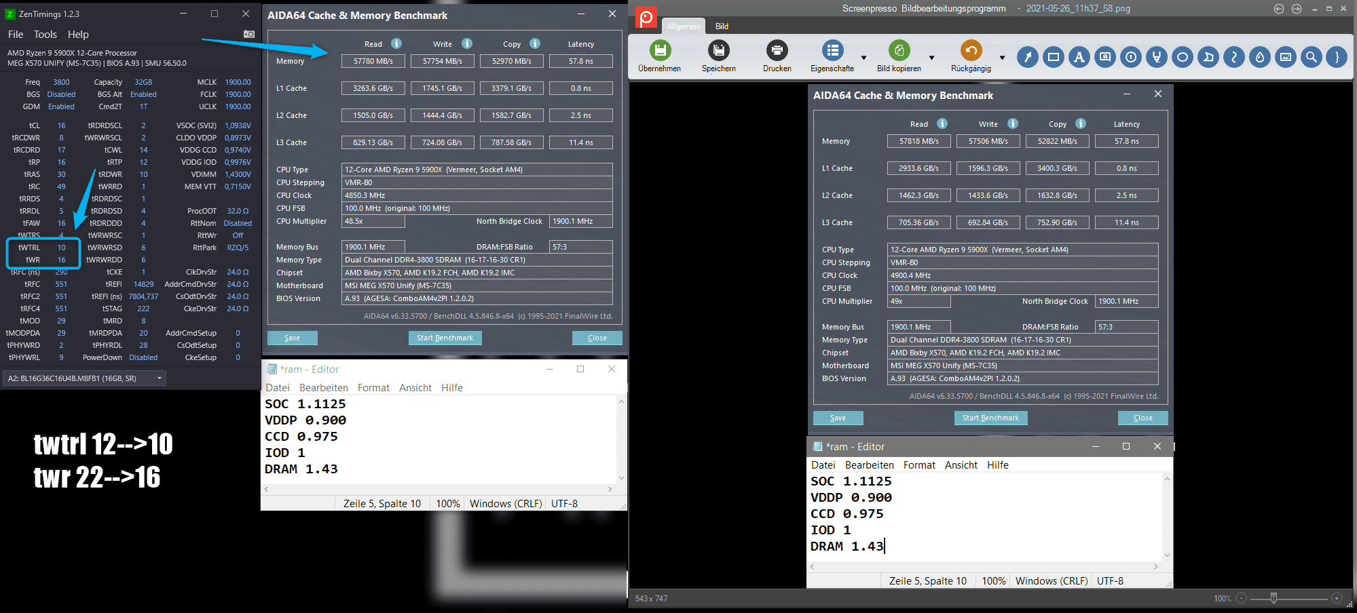The height and width of the screenshot is (613, 1357).
Task: Select the ellipse drawing tool
Action: coord(1183,57)
